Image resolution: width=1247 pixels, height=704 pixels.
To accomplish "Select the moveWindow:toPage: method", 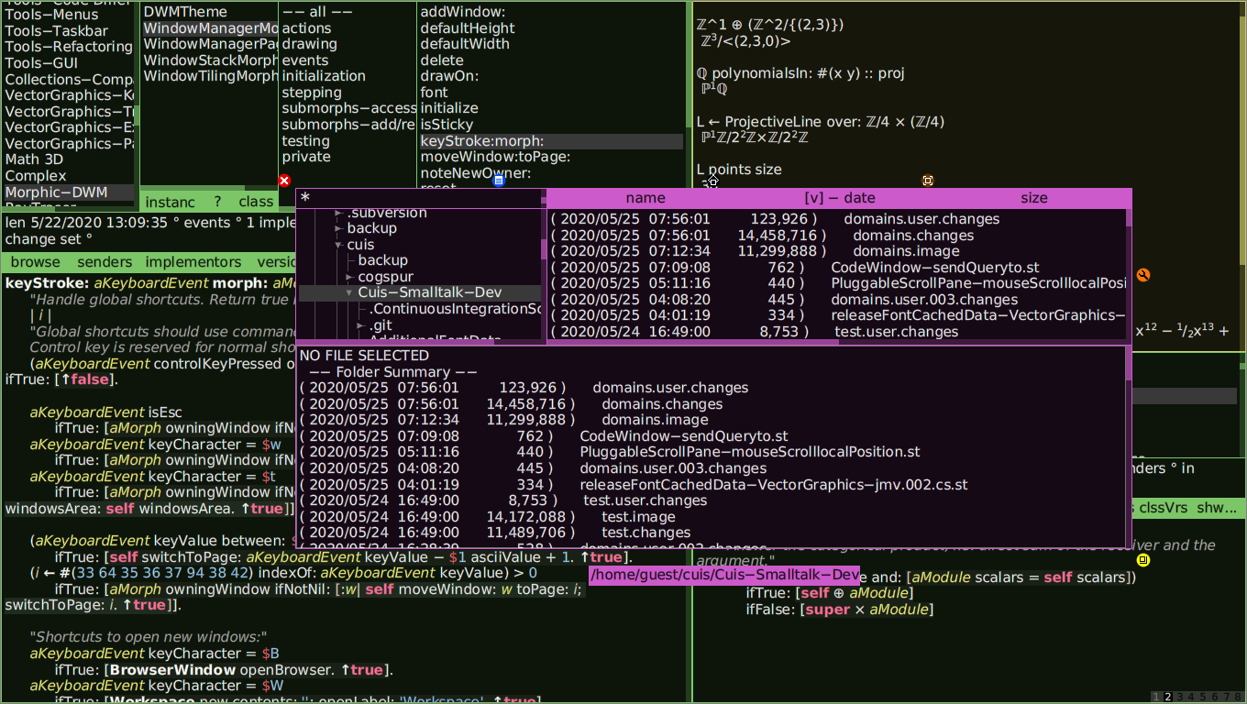I will 551,157.
